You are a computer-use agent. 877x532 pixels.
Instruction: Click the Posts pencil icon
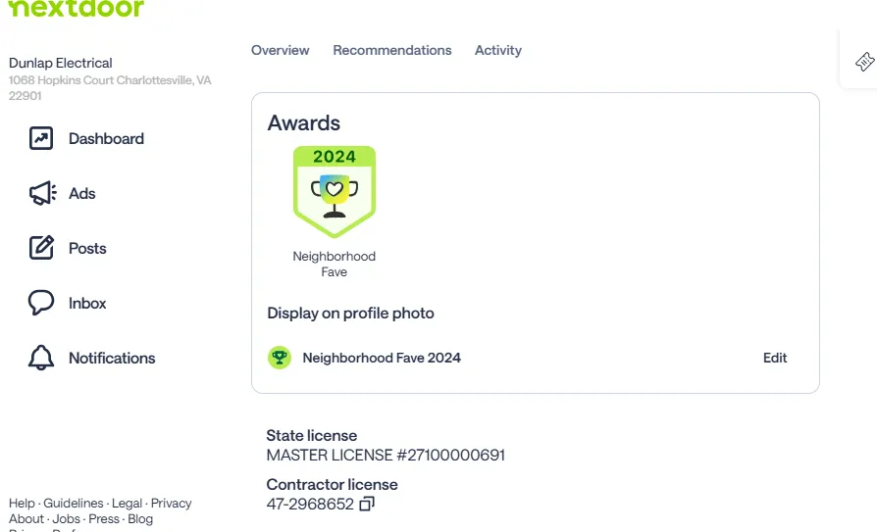pyautogui.click(x=41, y=249)
